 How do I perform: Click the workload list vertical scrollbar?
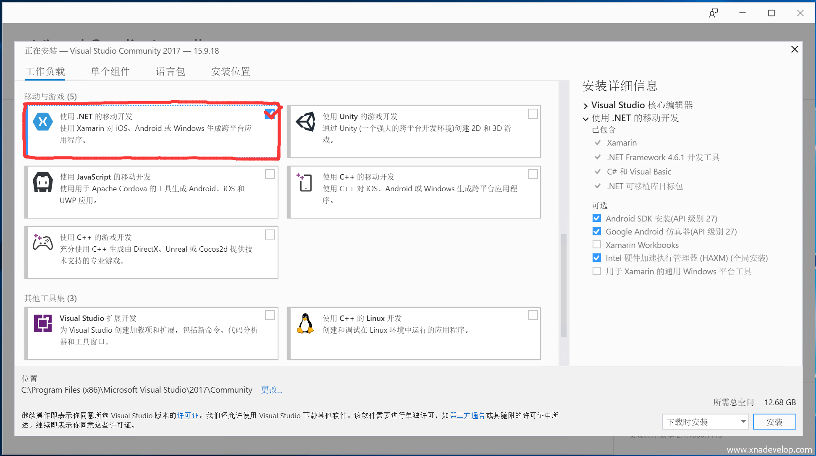click(x=564, y=285)
